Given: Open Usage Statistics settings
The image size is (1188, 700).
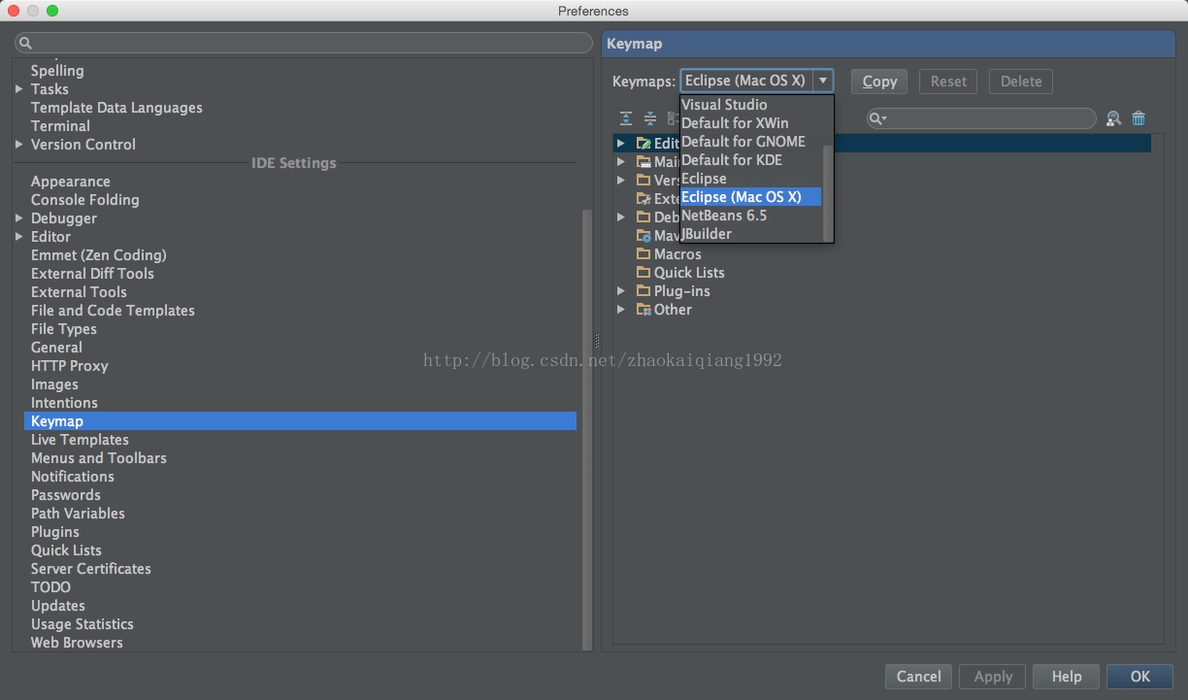Looking at the screenshot, I should click(x=82, y=624).
